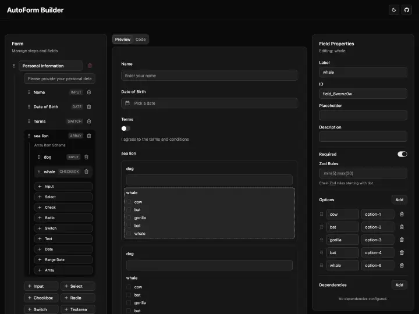This screenshot has width=419, height=314.
Task: Focus the Enter your name input
Action: (210, 76)
